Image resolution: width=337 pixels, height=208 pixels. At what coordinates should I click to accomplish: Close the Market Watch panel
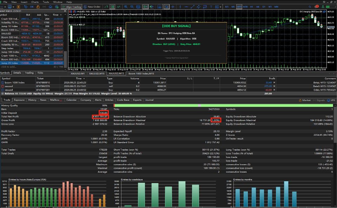(x=65, y=11)
